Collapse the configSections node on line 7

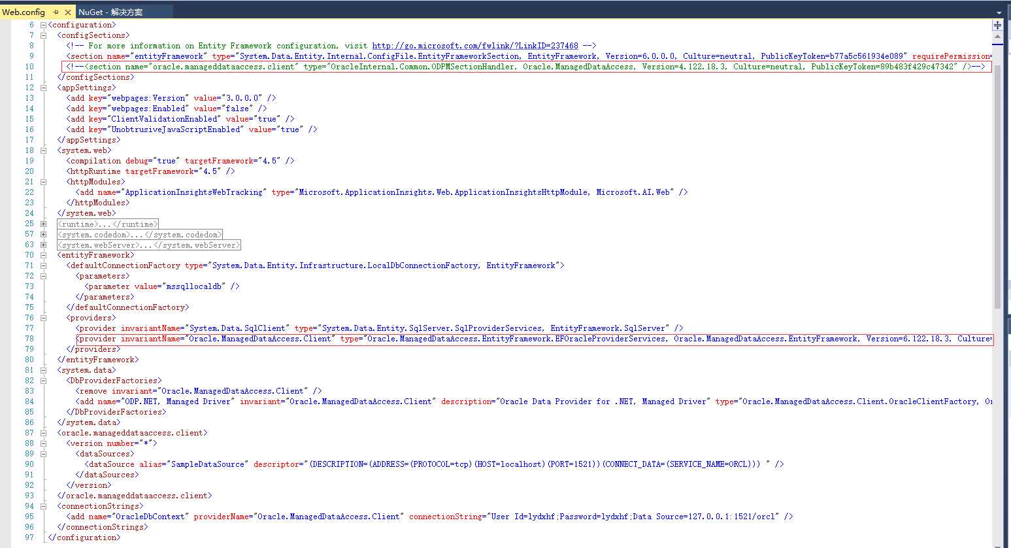click(43, 35)
